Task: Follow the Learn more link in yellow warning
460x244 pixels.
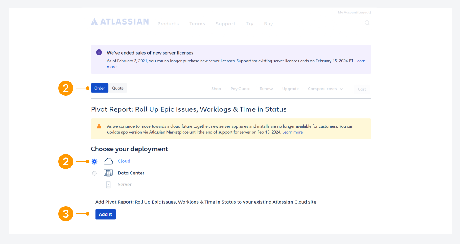Action: (292, 132)
